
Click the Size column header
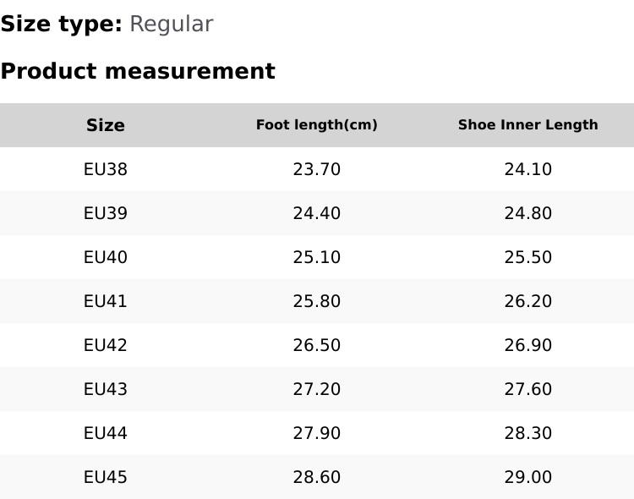click(106, 125)
